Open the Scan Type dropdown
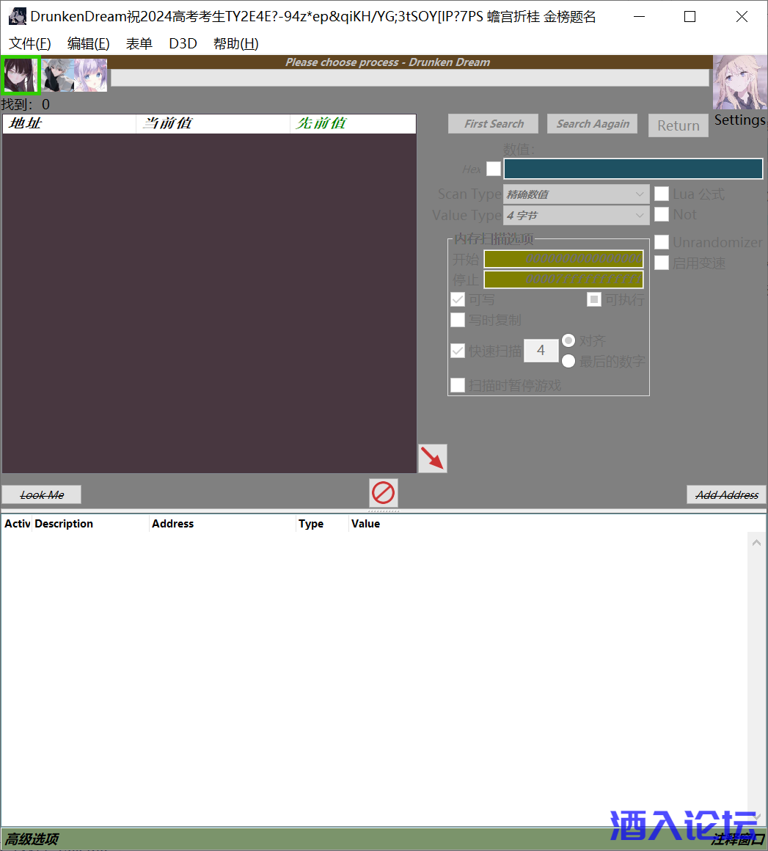 point(576,194)
